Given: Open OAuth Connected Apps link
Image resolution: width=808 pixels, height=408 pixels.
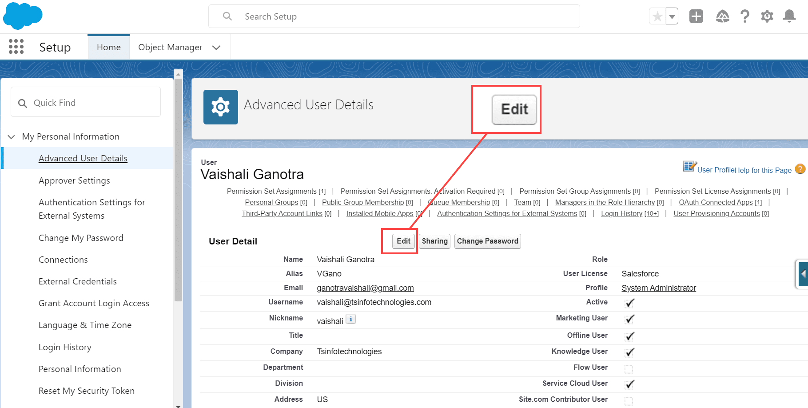Looking at the screenshot, I should point(716,202).
